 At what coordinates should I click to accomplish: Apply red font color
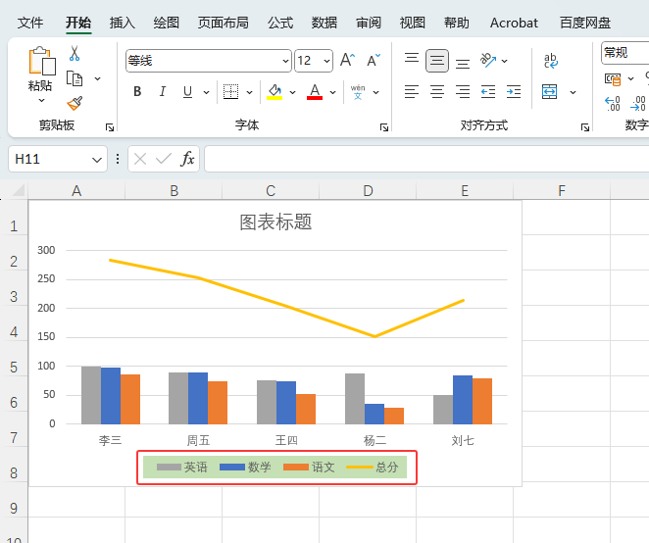pyautogui.click(x=315, y=92)
